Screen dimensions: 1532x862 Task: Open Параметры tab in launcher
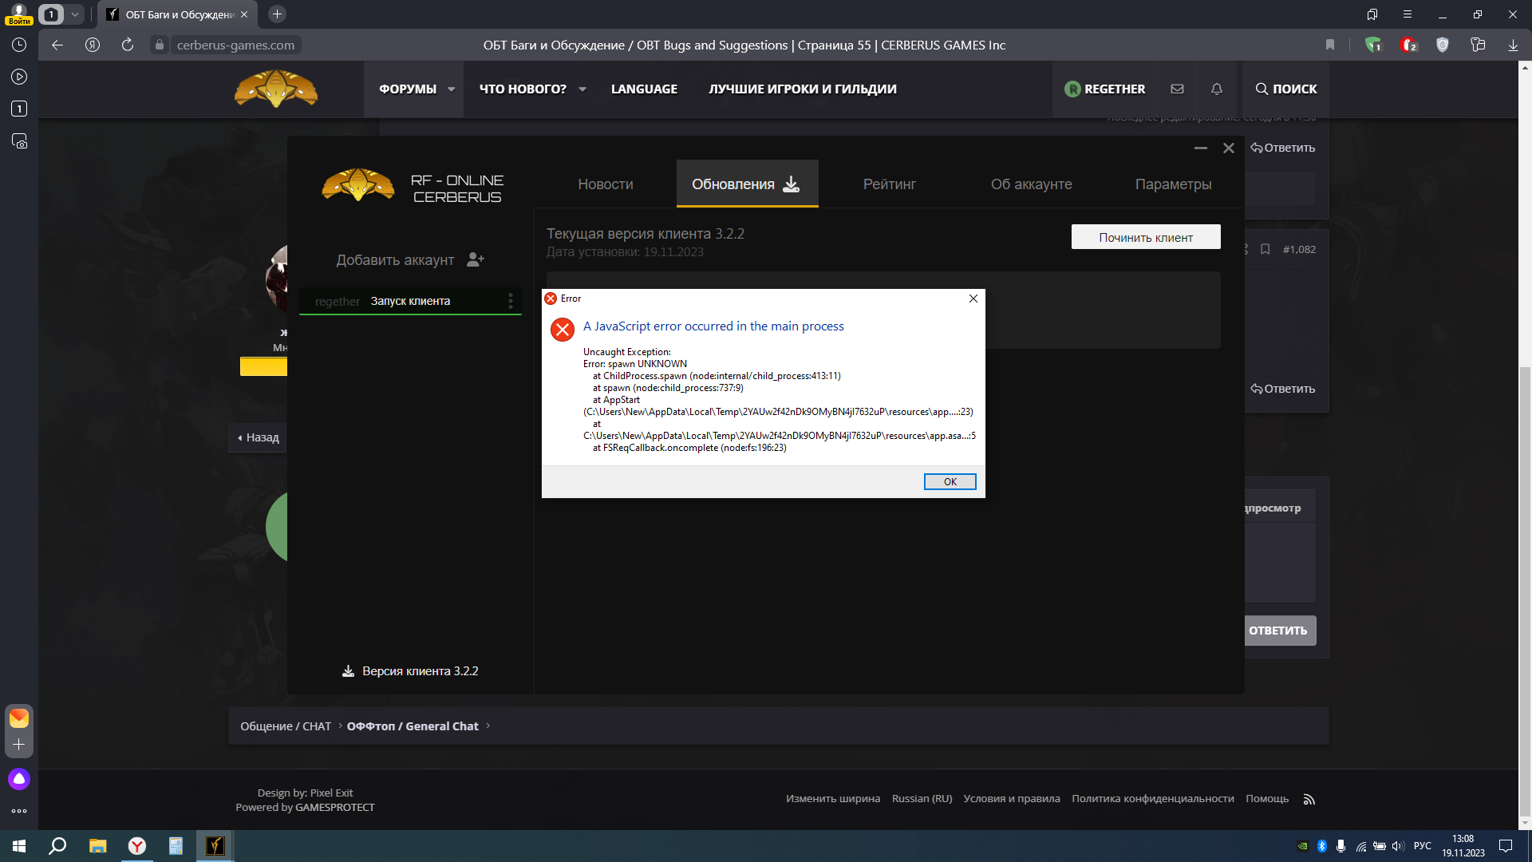click(x=1173, y=184)
